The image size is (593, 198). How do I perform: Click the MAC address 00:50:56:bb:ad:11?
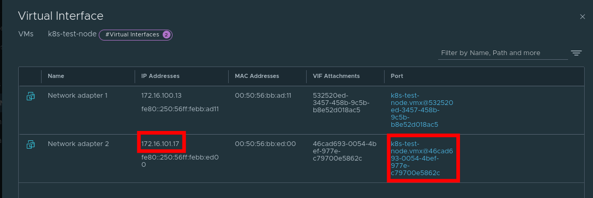click(263, 96)
